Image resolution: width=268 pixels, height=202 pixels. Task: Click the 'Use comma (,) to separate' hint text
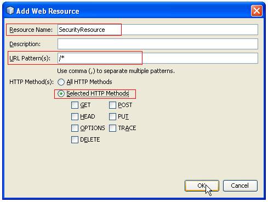[x=116, y=71]
